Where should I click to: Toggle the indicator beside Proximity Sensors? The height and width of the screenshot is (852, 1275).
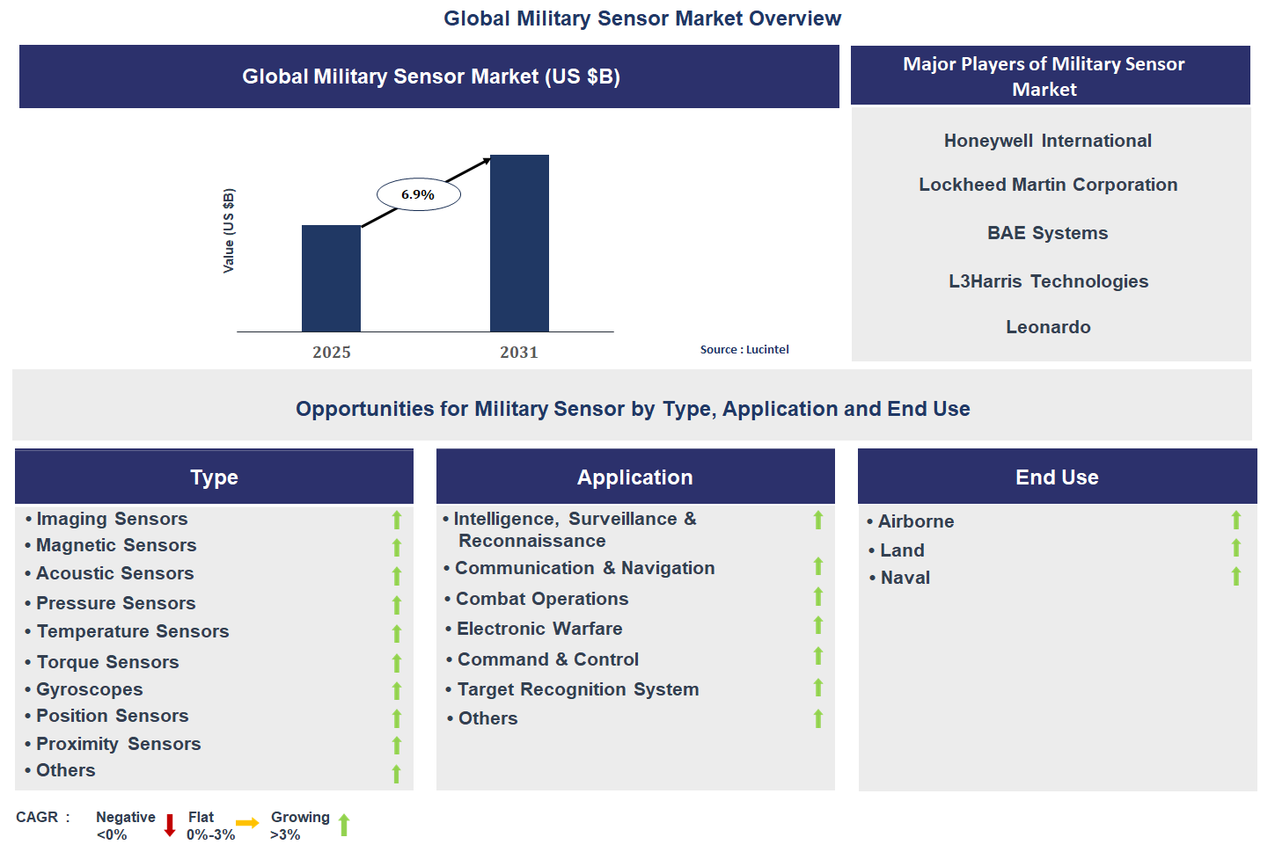397,745
